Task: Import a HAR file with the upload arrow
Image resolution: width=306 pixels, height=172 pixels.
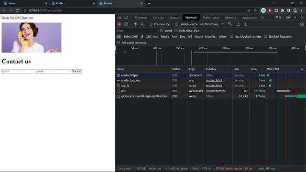Action: pyautogui.click(x=238, y=24)
